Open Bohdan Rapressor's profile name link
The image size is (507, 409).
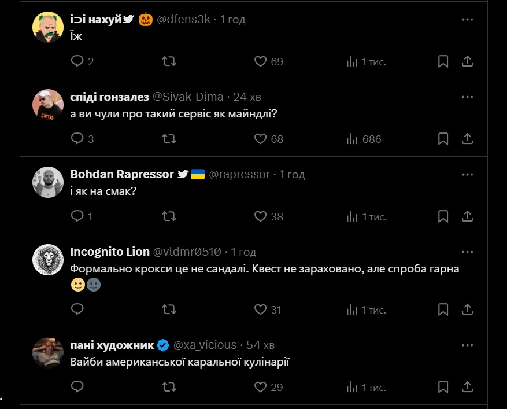[x=122, y=174]
